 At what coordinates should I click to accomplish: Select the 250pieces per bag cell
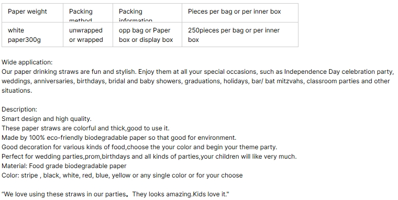point(240,35)
